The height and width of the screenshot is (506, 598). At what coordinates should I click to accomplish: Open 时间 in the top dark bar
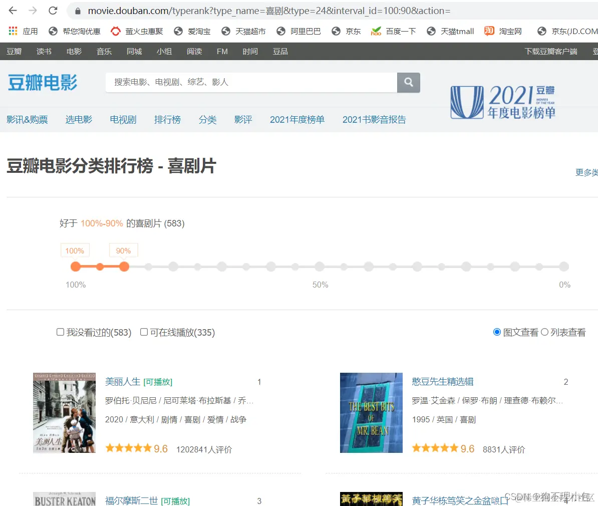point(250,52)
